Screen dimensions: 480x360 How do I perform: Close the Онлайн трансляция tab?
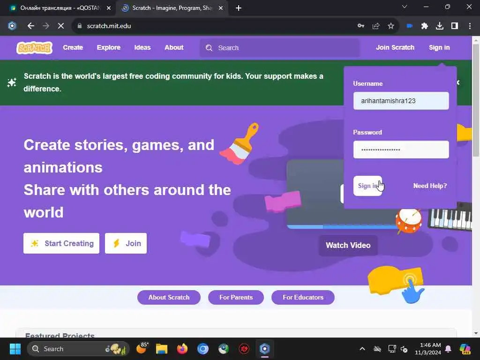pos(108,8)
